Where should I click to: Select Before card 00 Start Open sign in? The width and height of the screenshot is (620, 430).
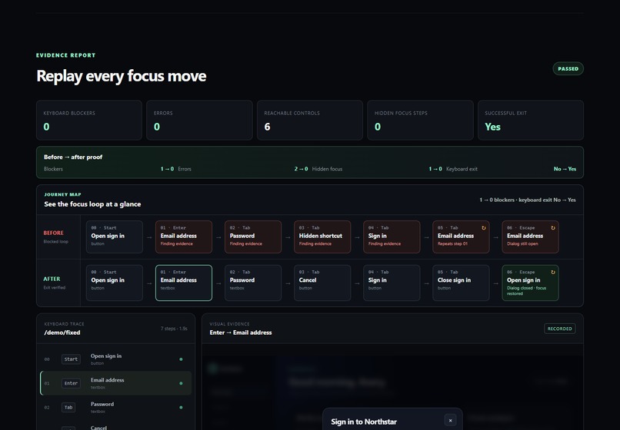point(115,237)
